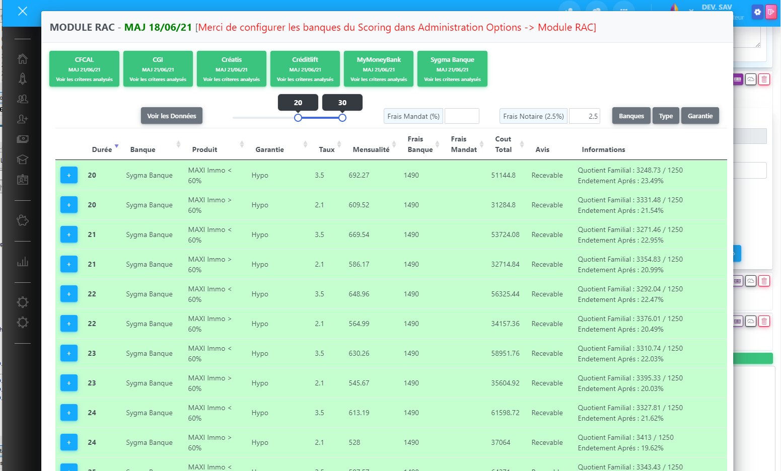The image size is (781, 471).
Task: Open the users group icon in sidebar
Action: pos(23,99)
